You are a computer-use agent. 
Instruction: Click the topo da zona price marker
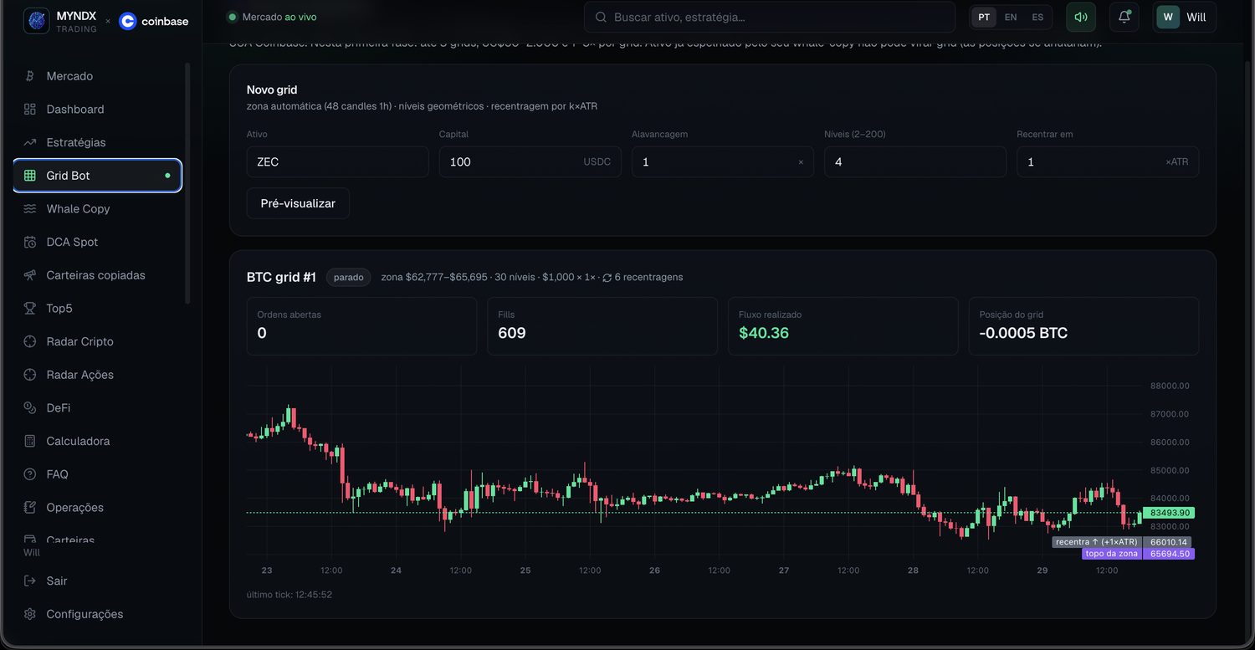(x=1139, y=554)
